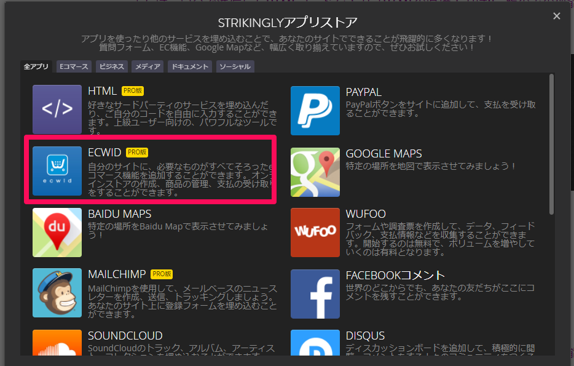Image resolution: width=574 pixels, height=366 pixels.
Task: Pick the MailChimp monkey icon
Action: click(57, 293)
